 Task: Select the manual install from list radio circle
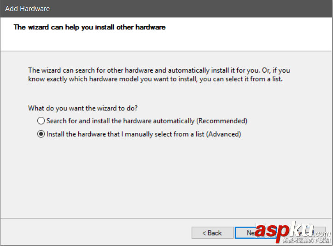point(41,134)
